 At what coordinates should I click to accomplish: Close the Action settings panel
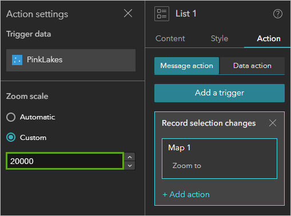tap(128, 14)
